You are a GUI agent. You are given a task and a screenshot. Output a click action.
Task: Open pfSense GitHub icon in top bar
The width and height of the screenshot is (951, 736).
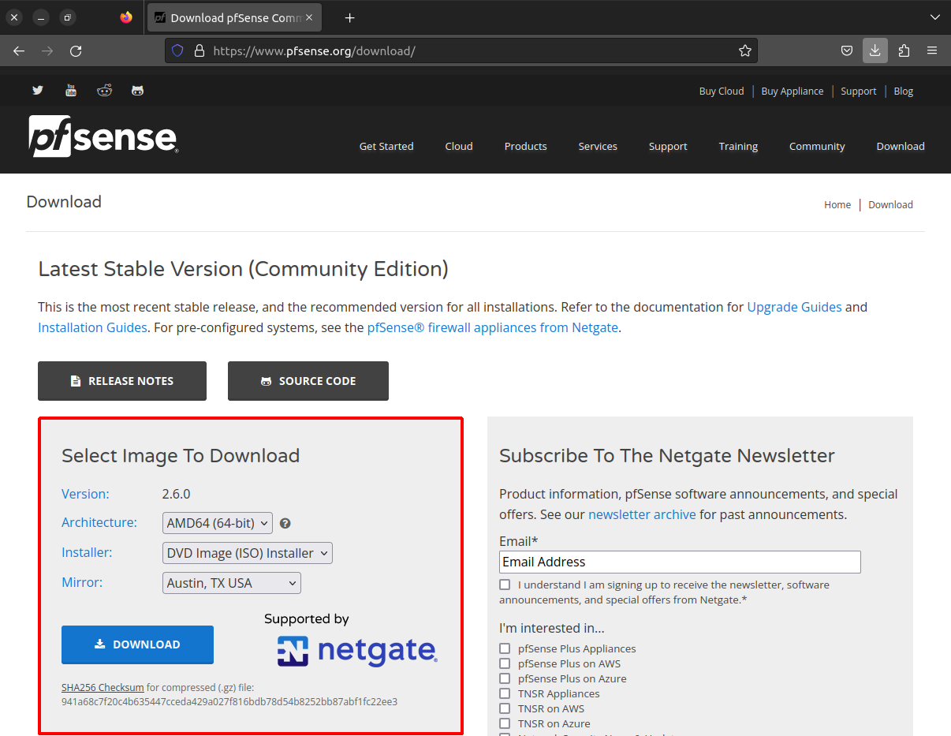click(137, 91)
